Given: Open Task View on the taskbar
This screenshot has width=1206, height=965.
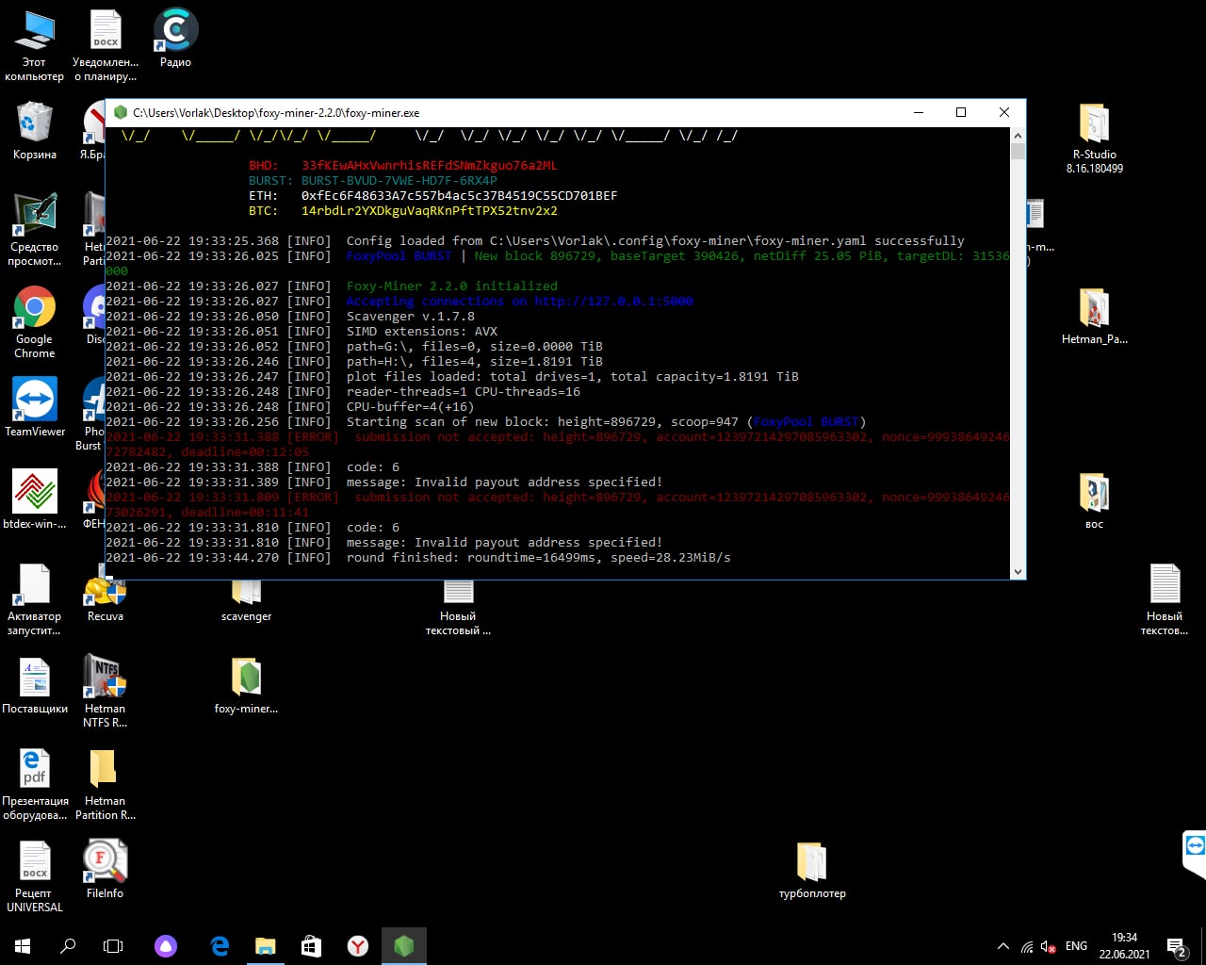Looking at the screenshot, I should pos(113,945).
